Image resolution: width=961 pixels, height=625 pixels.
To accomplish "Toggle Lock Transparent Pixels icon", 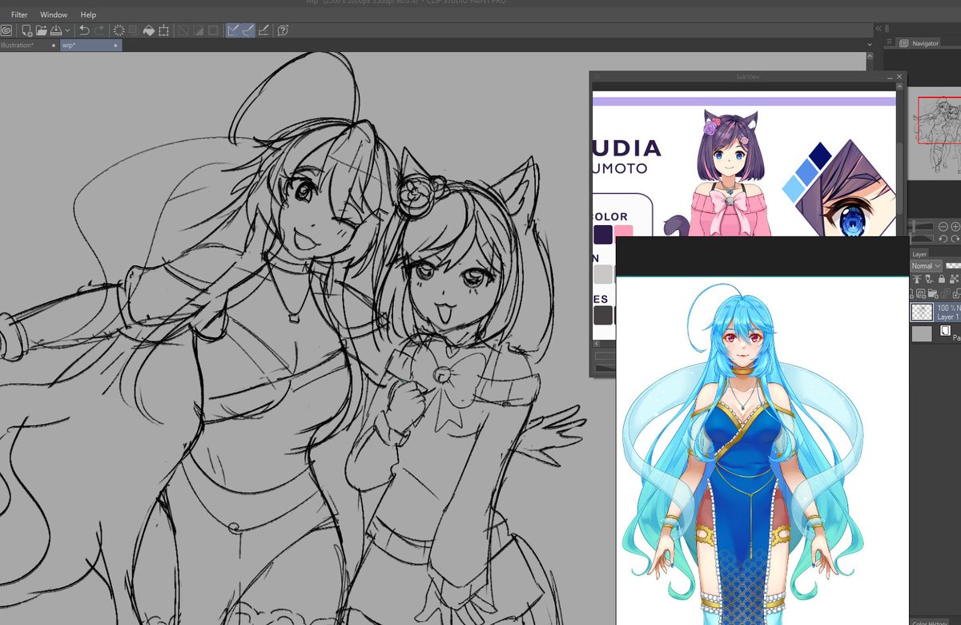I will 954,279.
